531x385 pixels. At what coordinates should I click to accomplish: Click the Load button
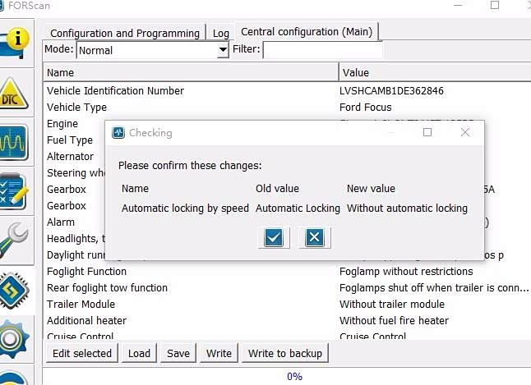[x=139, y=353]
